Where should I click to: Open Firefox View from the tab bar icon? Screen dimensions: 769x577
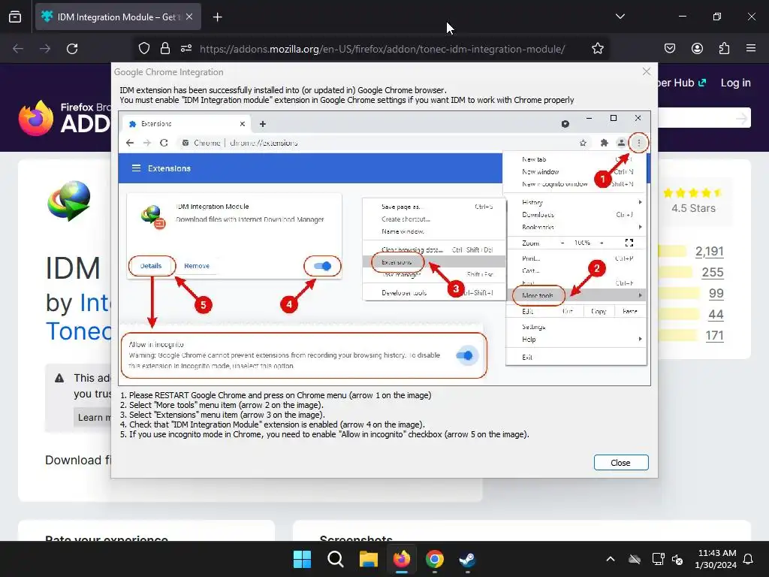15,17
